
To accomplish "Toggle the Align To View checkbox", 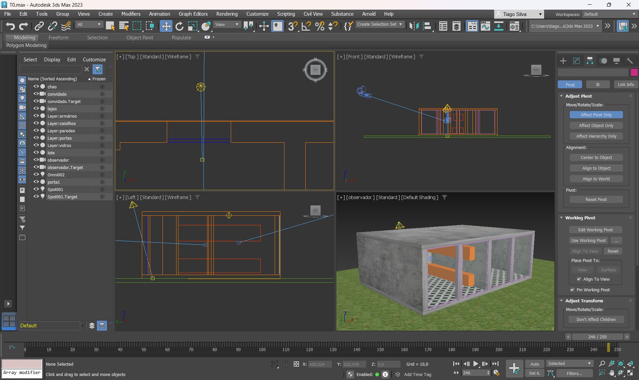I will [x=579, y=279].
